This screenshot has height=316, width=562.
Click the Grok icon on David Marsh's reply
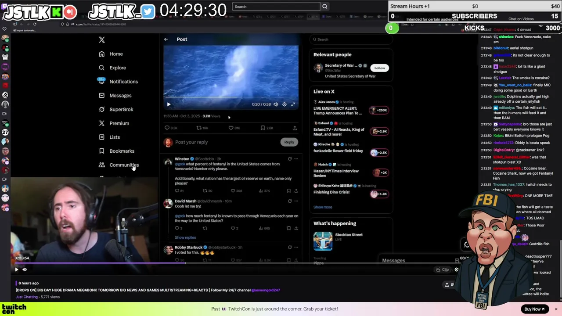(289, 201)
